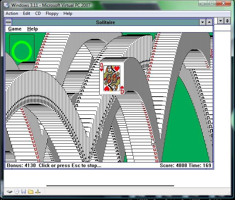Click the empty deck green circle
This screenshot has height=200, width=235.
point(22,51)
